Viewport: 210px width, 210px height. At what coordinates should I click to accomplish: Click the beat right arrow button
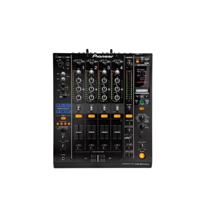[147, 97]
